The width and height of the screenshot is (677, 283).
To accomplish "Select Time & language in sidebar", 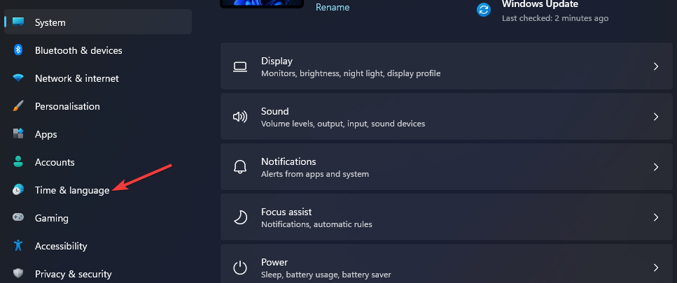I will coord(72,190).
